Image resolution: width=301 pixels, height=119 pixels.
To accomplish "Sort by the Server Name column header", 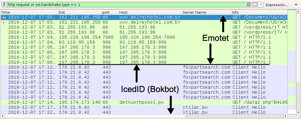I will coord(207,12).
